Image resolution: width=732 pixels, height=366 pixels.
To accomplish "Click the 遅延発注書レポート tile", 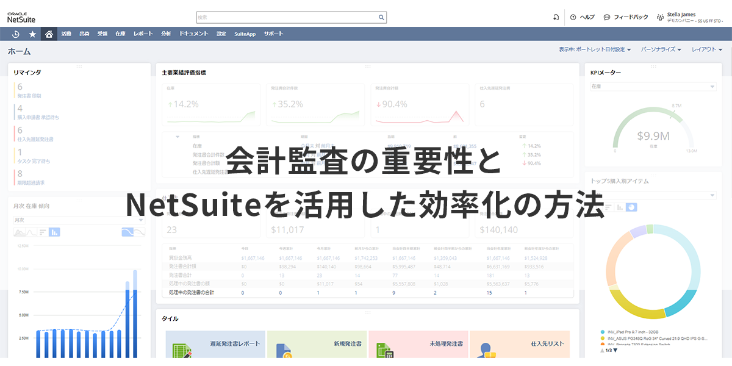I will [215, 344].
